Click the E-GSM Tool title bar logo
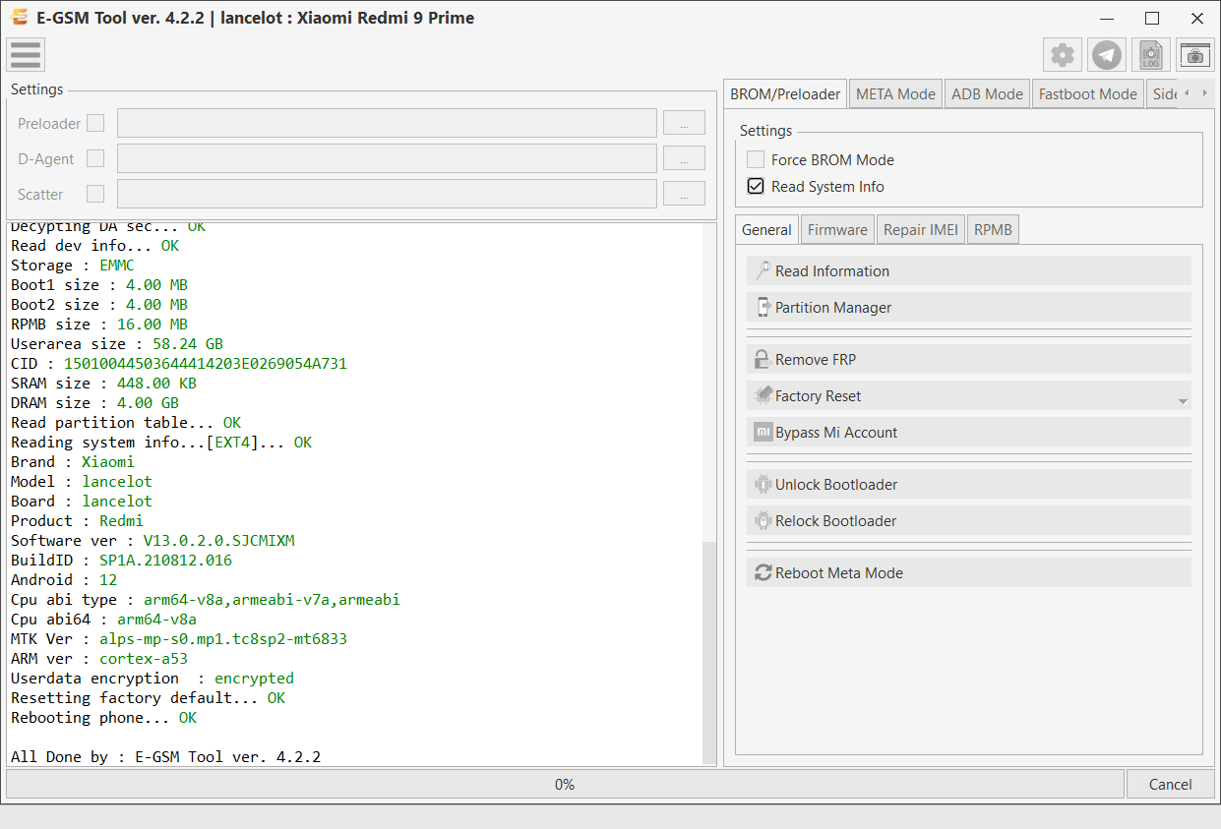The image size is (1221, 829). (19, 18)
